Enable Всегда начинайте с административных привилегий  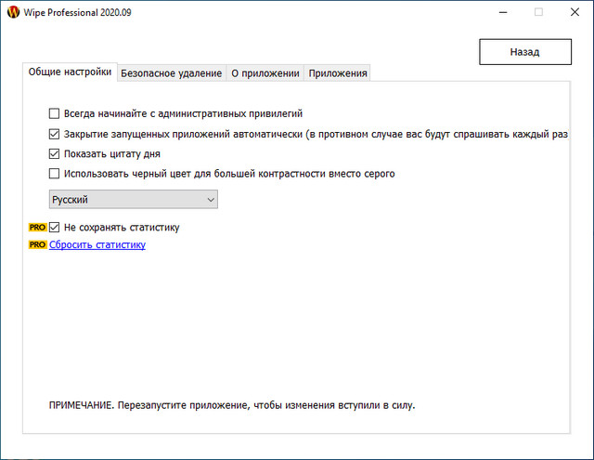(54, 113)
